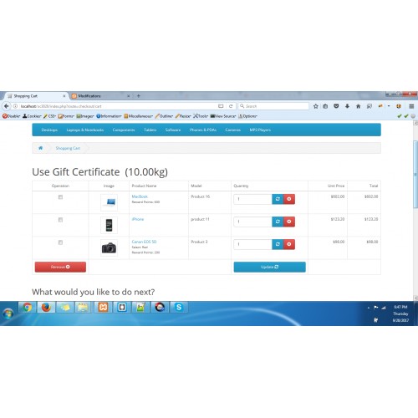Click the red Remove button
418x418 pixels.
click(60, 267)
